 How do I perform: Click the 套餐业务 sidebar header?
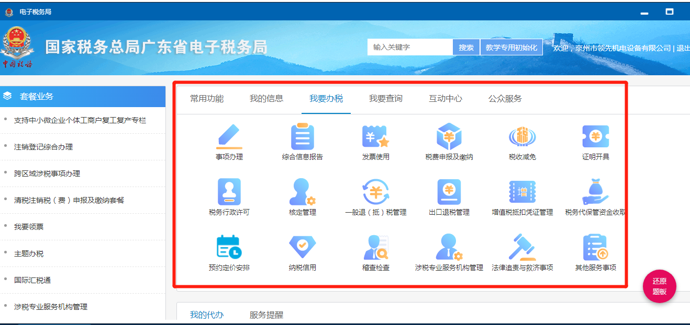(x=83, y=96)
